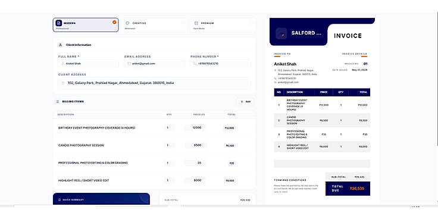Select the Creative minimalist template tab
The height and width of the screenshot is (219, 438).
click(x=155, y=25)
